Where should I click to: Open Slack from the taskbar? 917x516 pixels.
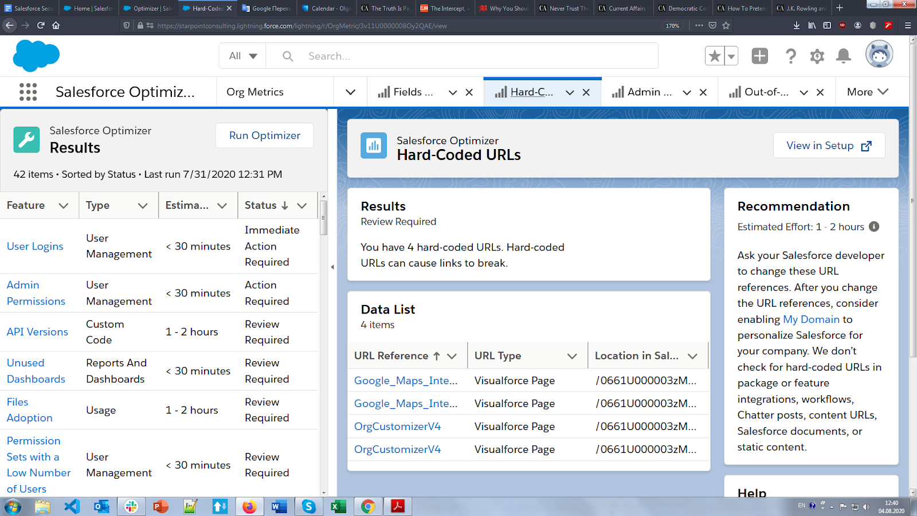(131, 506)
